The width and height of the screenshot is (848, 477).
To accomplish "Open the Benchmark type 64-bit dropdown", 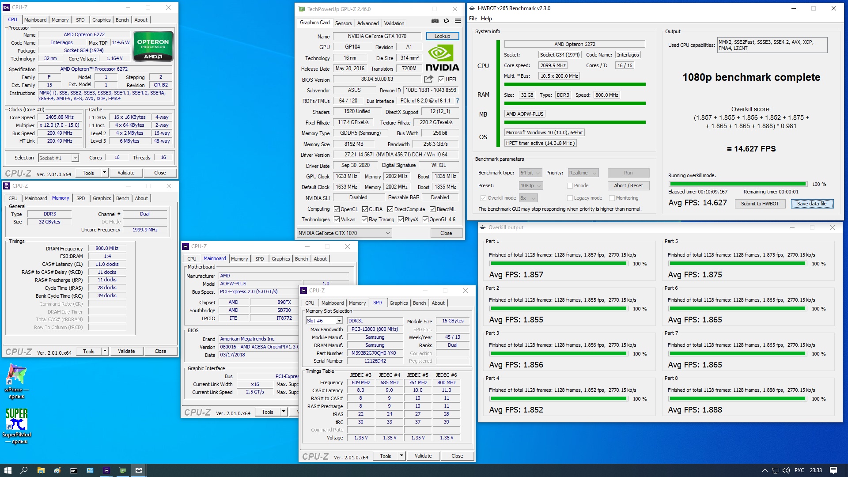I will [x=531, y=173].
